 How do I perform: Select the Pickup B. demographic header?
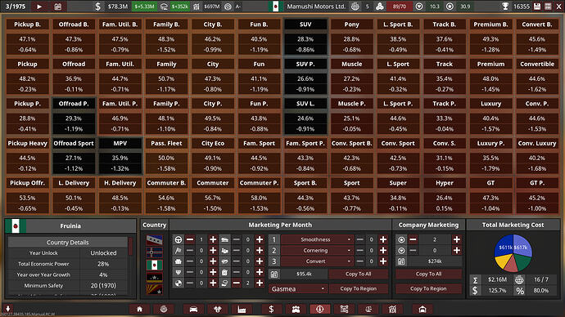(x=27, y=25)
